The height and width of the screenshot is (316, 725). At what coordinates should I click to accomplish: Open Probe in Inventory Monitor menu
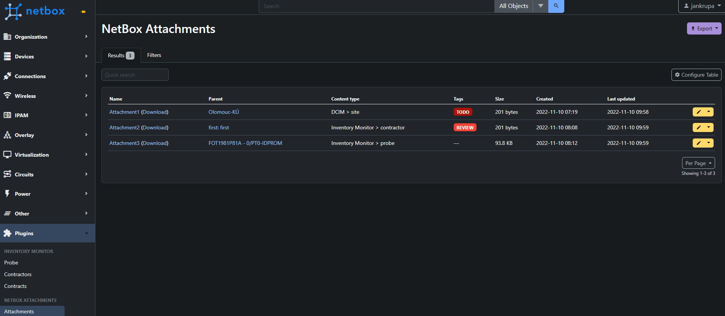11,263
